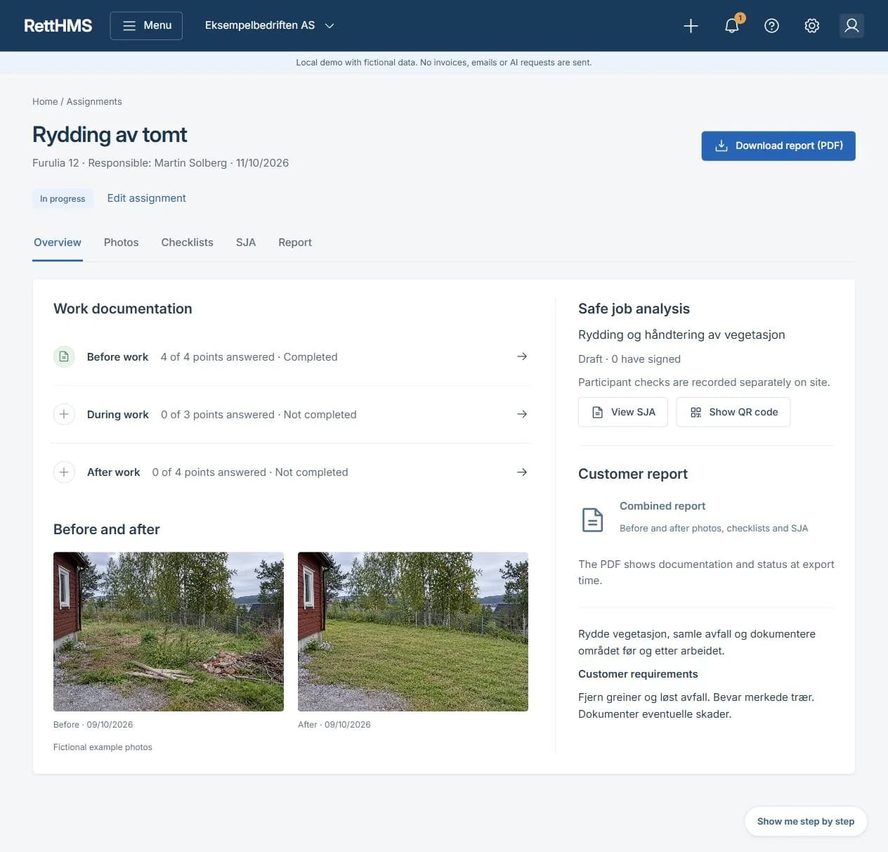888x852 pixels.
Task: Open the After photo thumbnail
Action: coord(413,631)
